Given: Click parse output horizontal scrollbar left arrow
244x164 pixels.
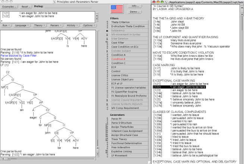Looking at the screenshot, I should point(3,159).
